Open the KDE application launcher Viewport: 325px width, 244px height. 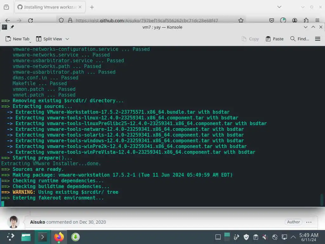(x=10, y=237)
